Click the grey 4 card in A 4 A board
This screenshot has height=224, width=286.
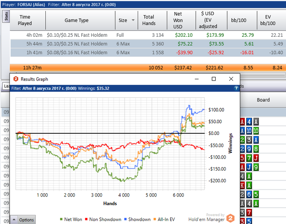click(x=249, y=204)
